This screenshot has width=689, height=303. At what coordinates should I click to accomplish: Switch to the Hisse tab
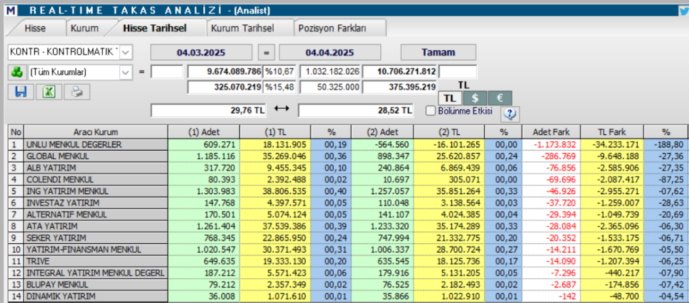[x=35, y=28]
